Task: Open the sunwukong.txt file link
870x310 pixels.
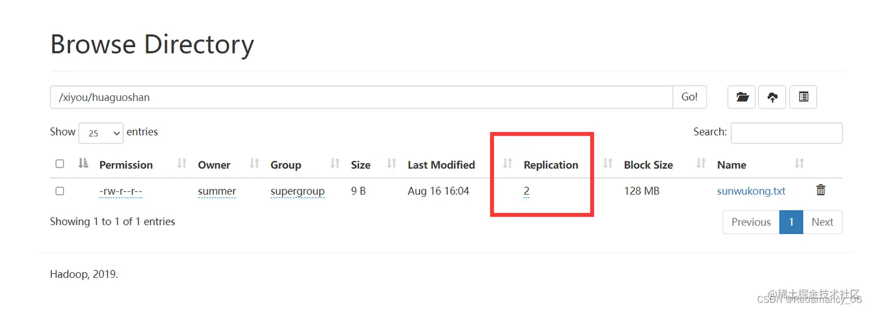Action: (x=751, y=191)
